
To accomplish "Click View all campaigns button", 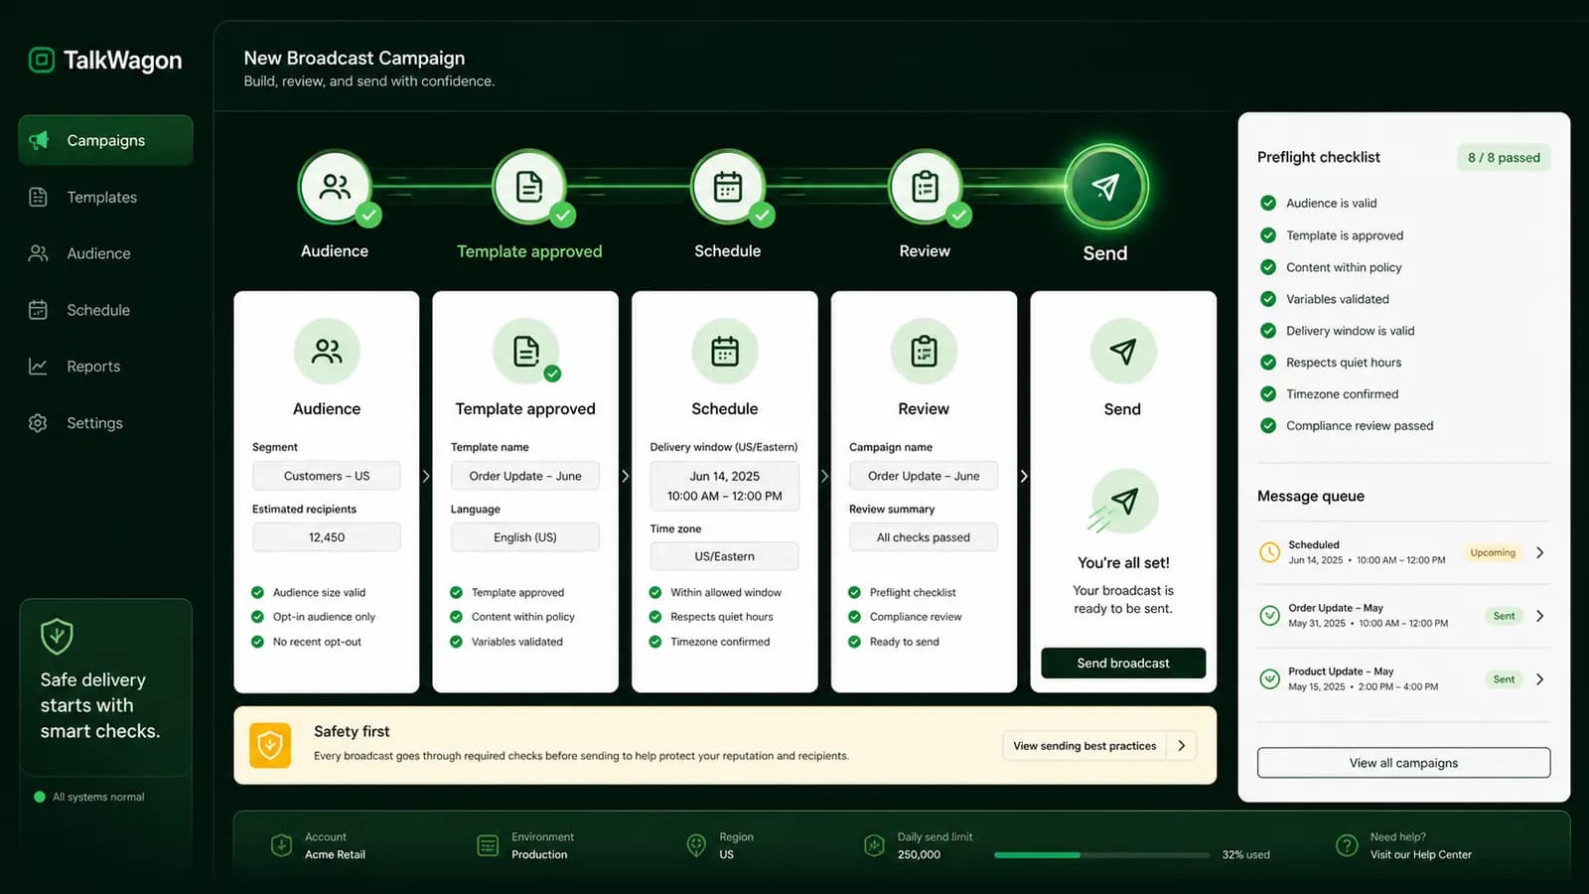I will pyautogui.click(x=1403, y=763).
